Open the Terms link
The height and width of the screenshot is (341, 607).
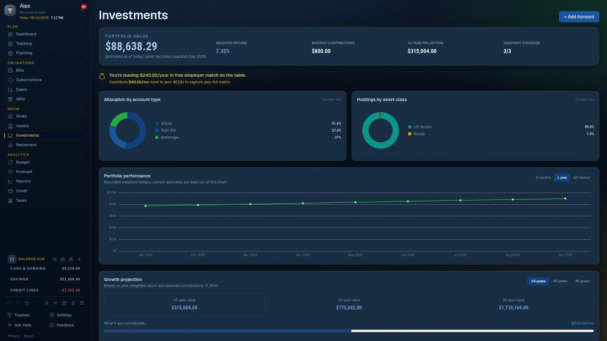coord(28,336)
